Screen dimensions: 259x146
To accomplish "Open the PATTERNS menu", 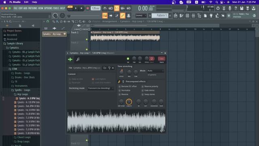I will 33,8.
